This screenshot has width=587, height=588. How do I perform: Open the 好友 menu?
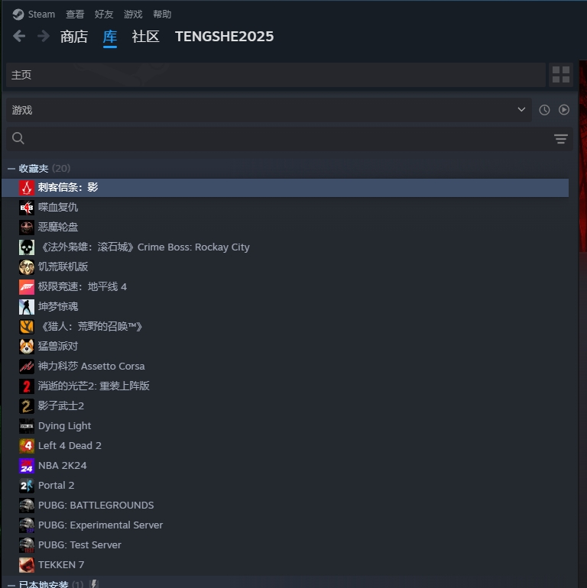pyautogui.click(x=104, y=15)
